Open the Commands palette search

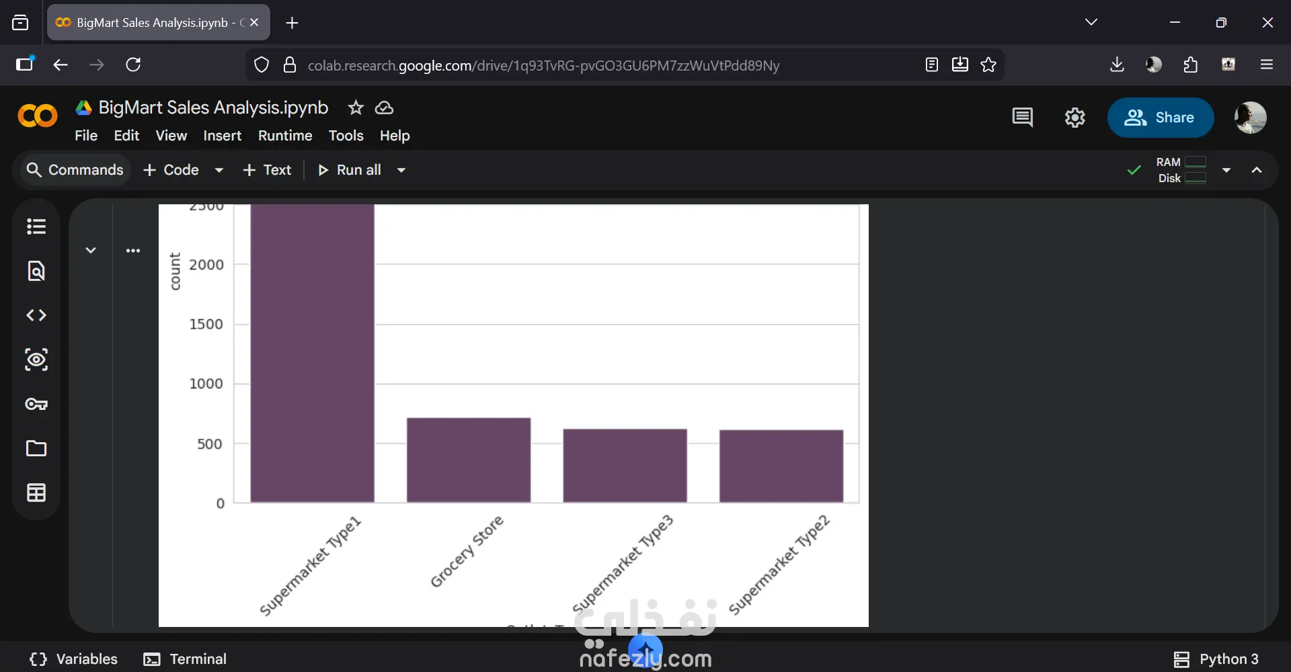75,170
